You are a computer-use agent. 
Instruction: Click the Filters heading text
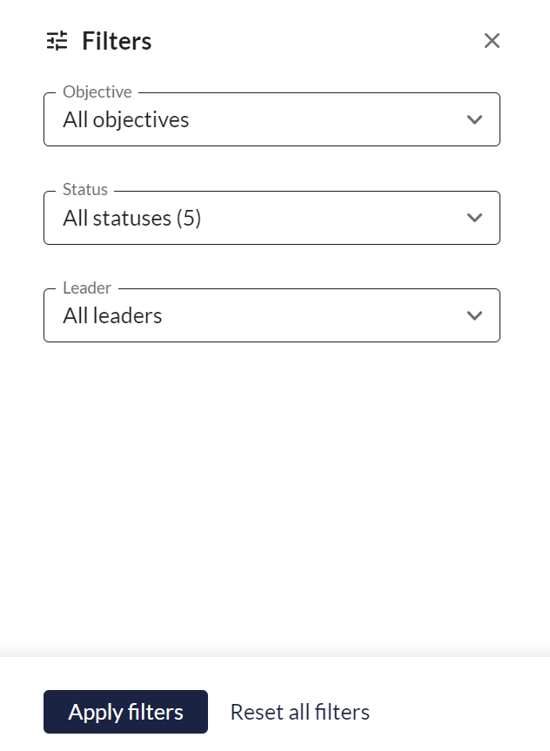tap(117, 41)
